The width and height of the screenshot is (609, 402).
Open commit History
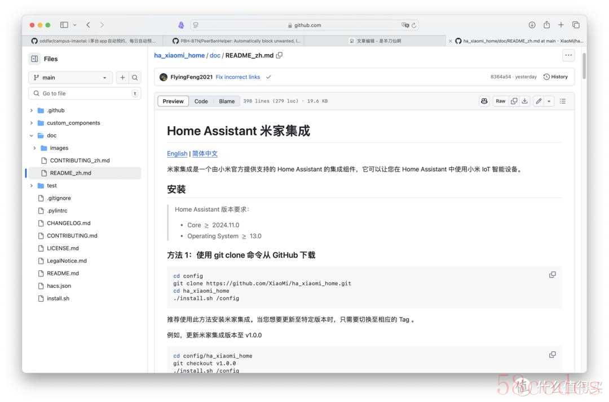[555, 77]
